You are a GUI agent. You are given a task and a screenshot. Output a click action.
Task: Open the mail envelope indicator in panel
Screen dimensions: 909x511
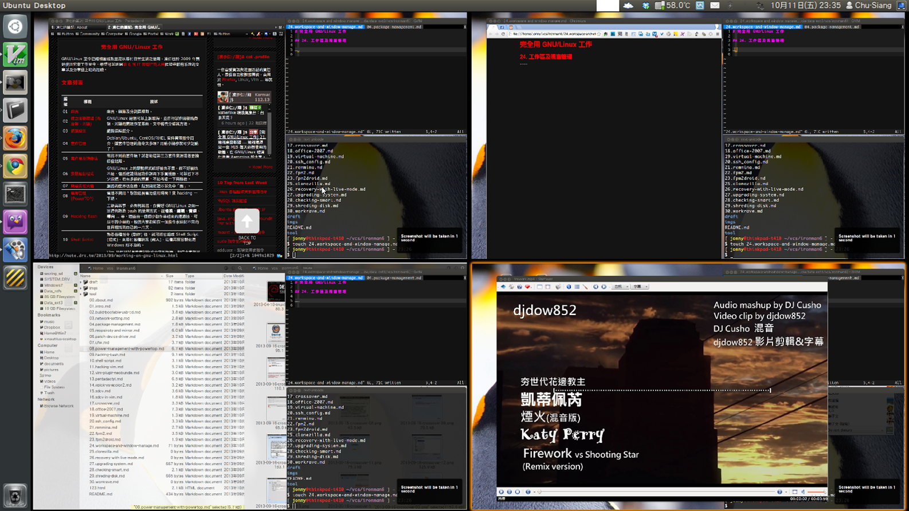tap(715, 5)
